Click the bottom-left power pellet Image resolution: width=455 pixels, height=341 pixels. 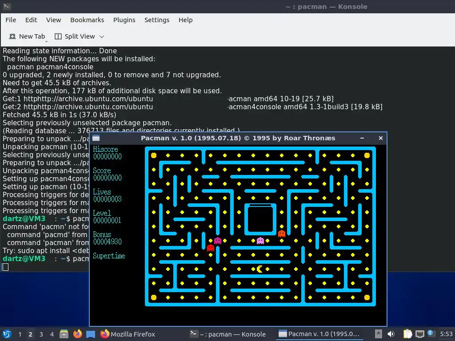click(x=154, y=297)
